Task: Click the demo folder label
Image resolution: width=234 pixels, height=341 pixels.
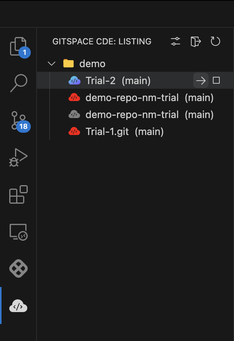Action: pyautogui.click(x=92, y=64)
